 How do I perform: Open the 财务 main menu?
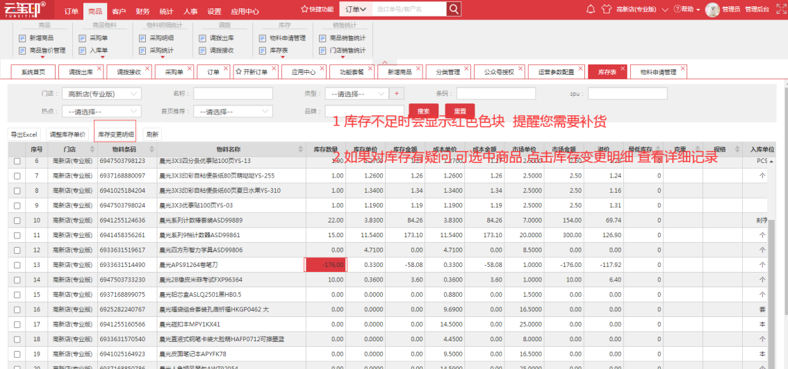[x=142, y=10]
